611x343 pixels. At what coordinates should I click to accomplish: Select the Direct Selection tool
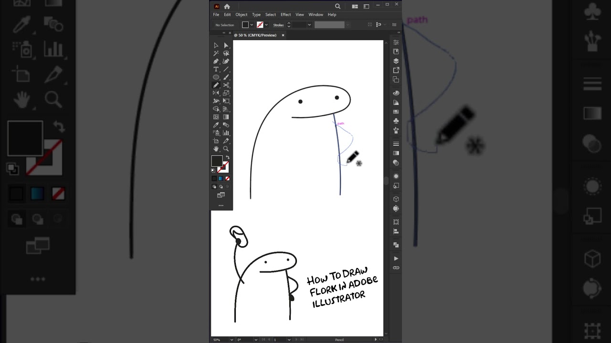[x=226, y=45]
